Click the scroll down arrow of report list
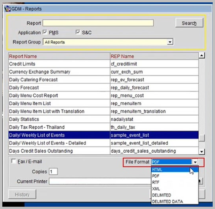Viewport: 215px width, 209px height. tap(202, 152)
